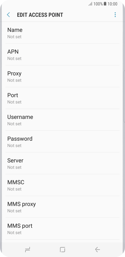Edit the MMS proxy entry
Screen dimensions: 125x257
click(x=62, y=207)
